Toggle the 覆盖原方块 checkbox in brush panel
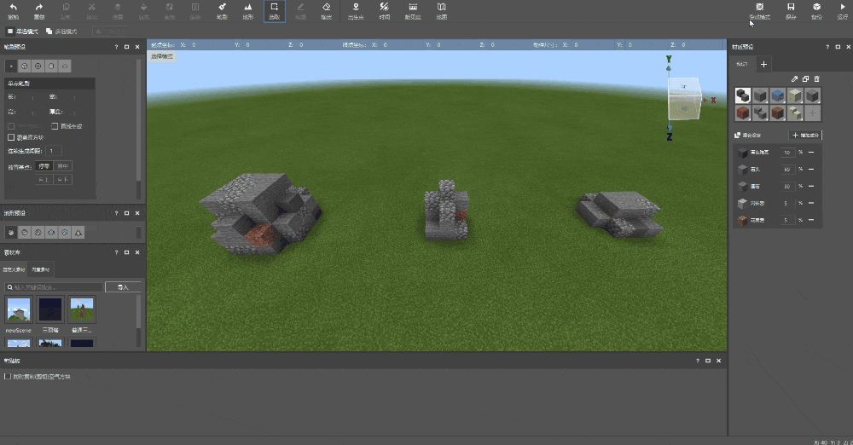 (x=11, y=136)
